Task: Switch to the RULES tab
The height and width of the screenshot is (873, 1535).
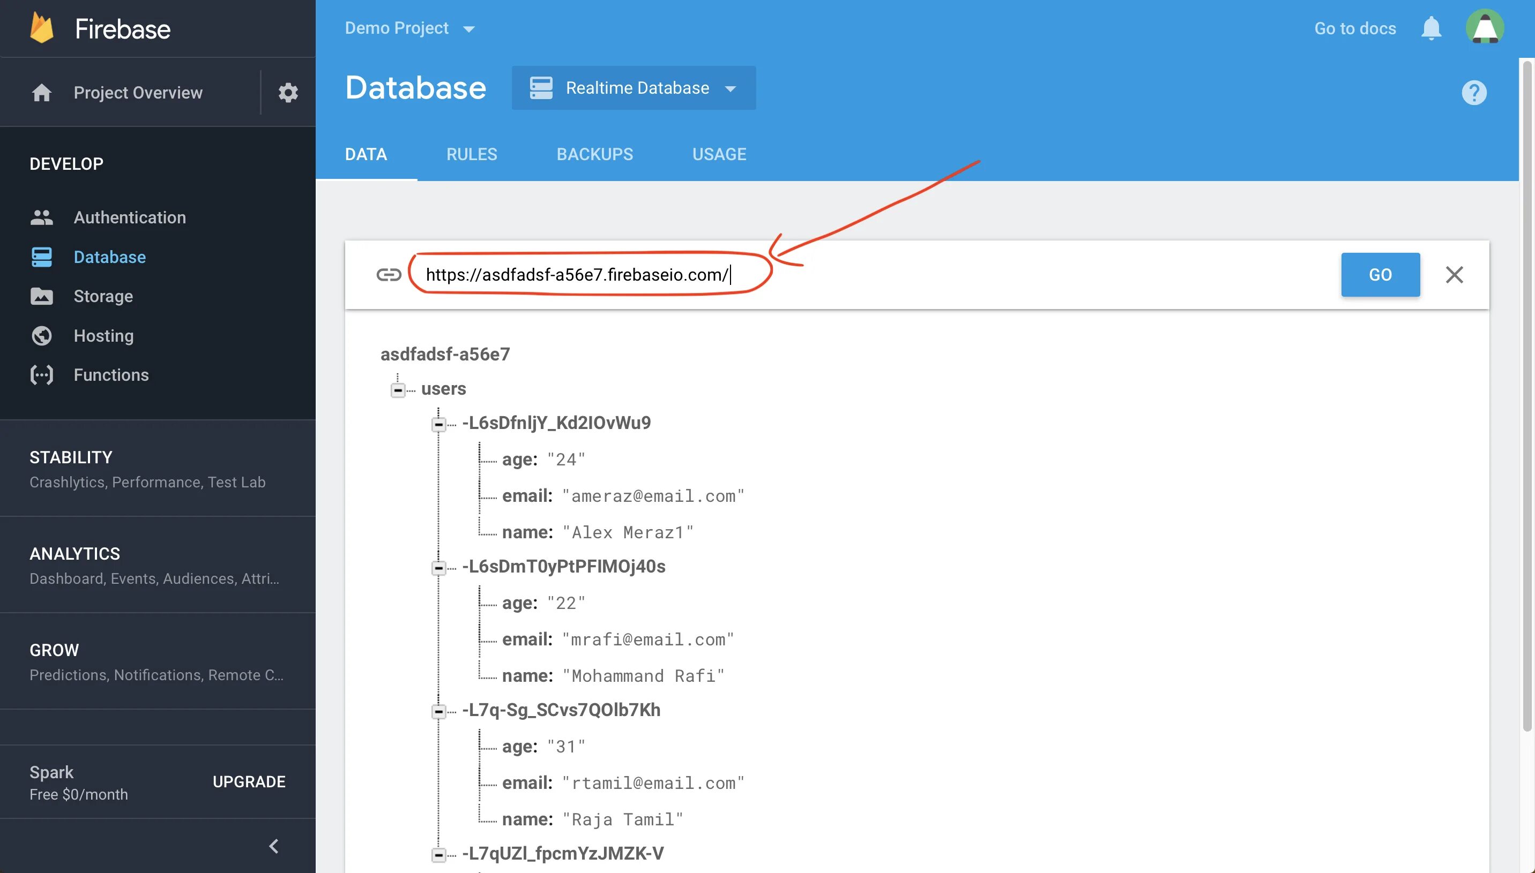Action: point(472,154)
